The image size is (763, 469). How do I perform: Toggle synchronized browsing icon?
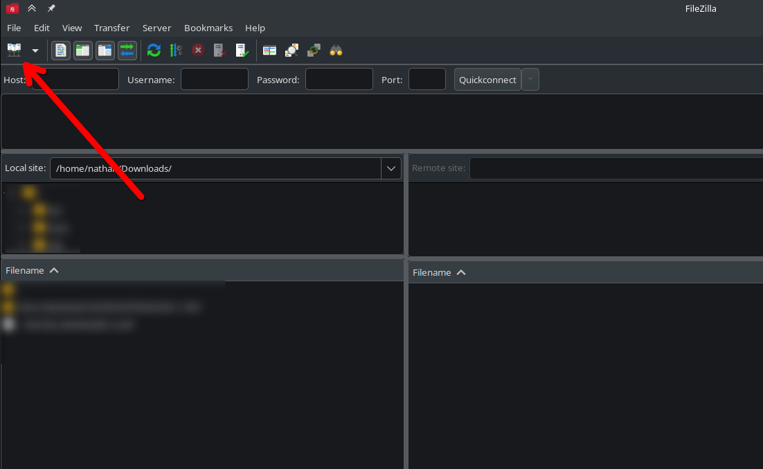pos(314,50)
